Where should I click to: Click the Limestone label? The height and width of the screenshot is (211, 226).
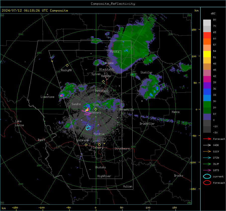[x=47, y=97]
